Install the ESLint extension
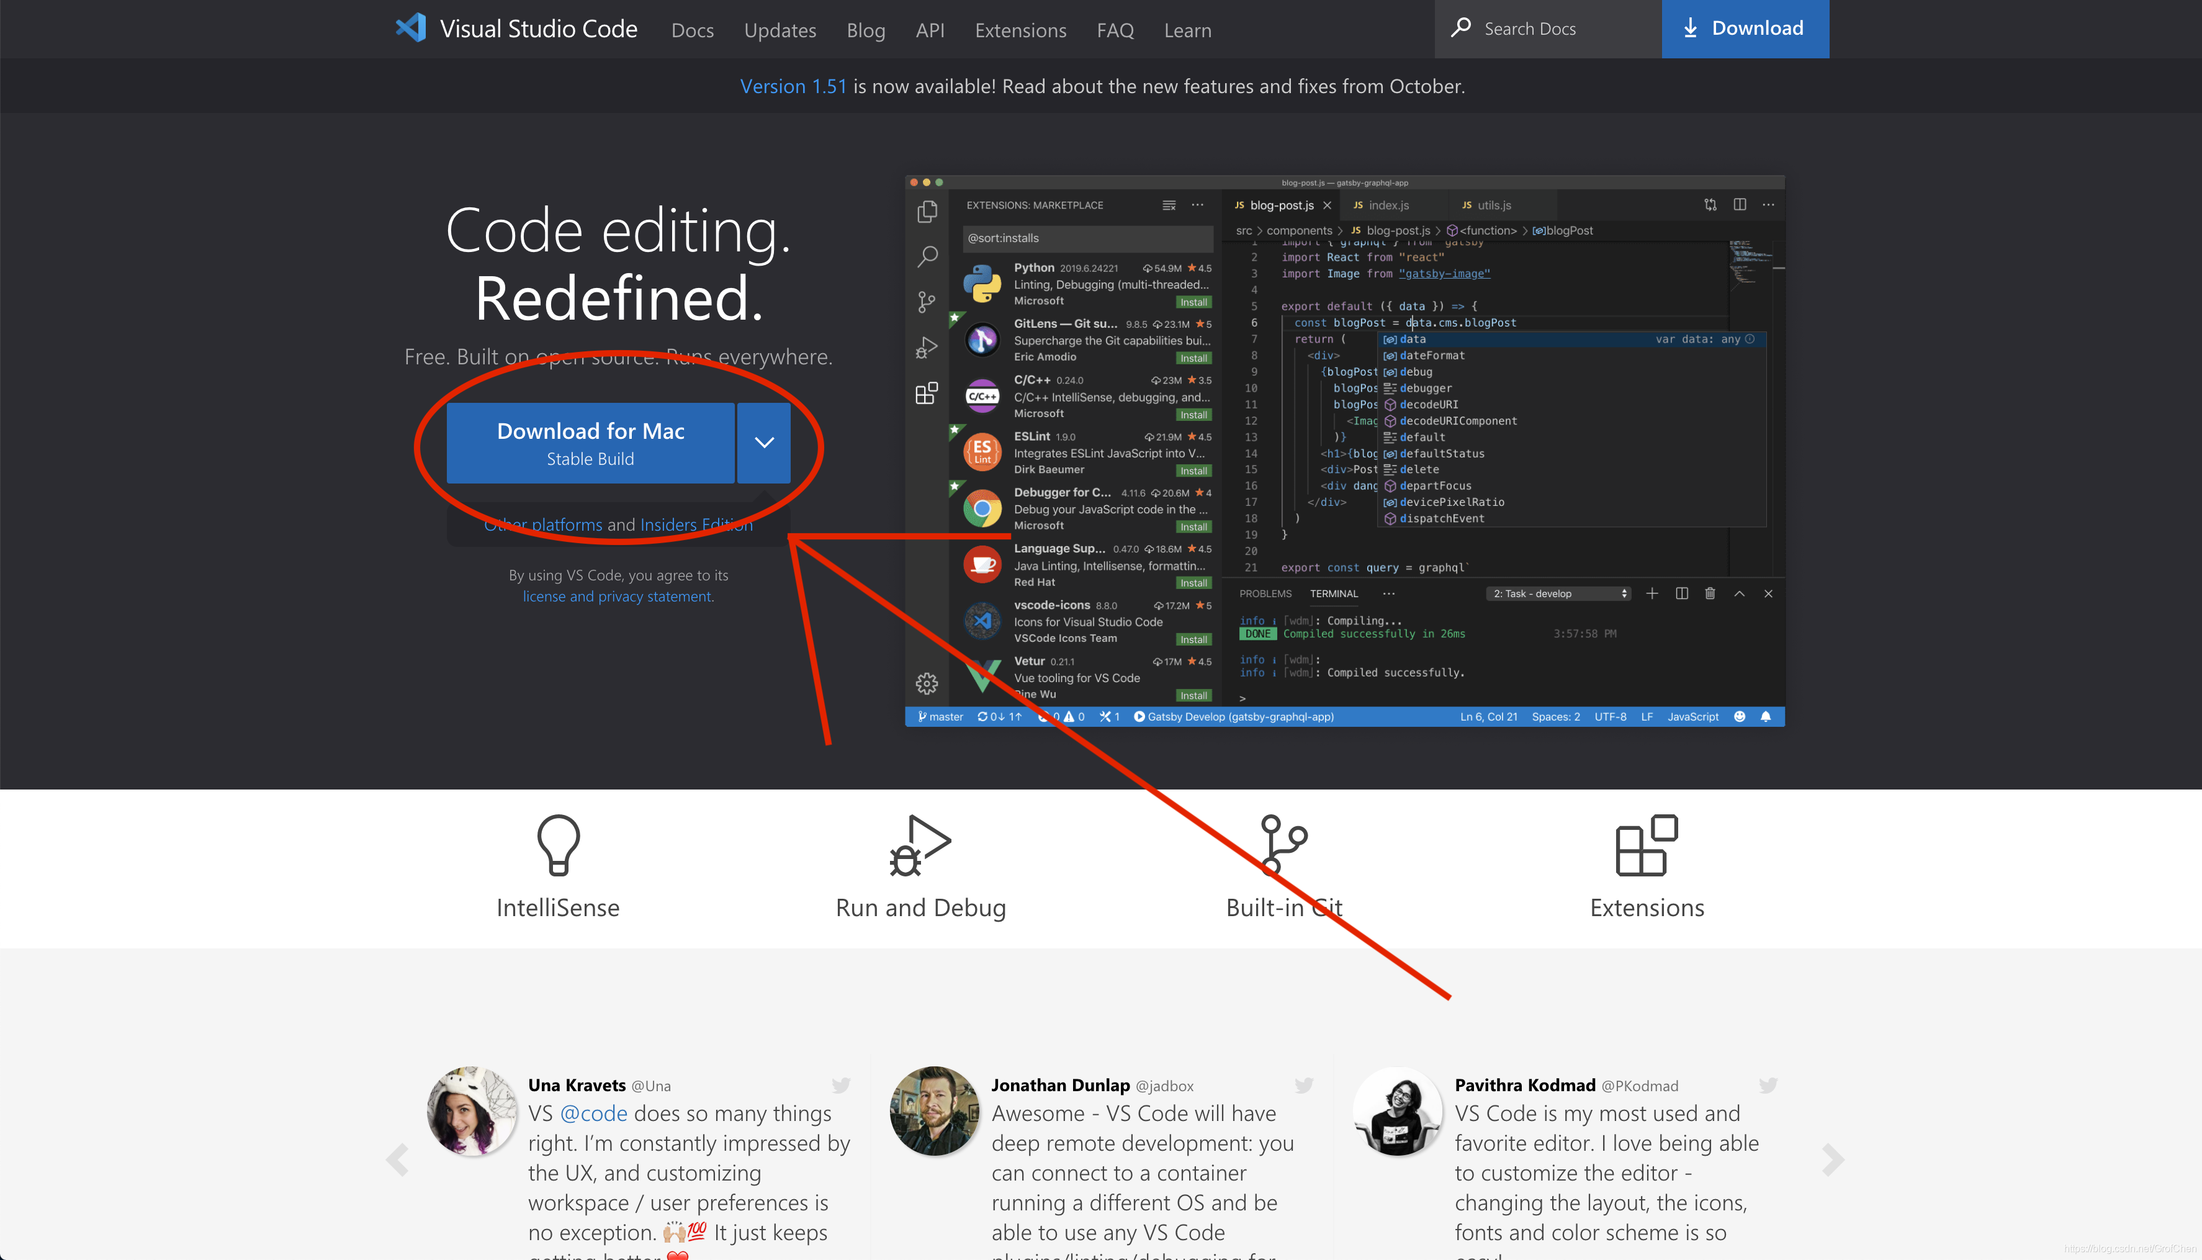The width and height of the screenshot is (2202, 1260). pos(1193,470)
